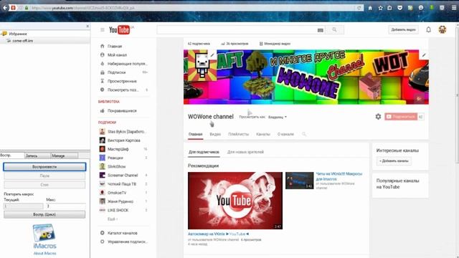Click the YouTube search magnifier button

tap(334, 29)
